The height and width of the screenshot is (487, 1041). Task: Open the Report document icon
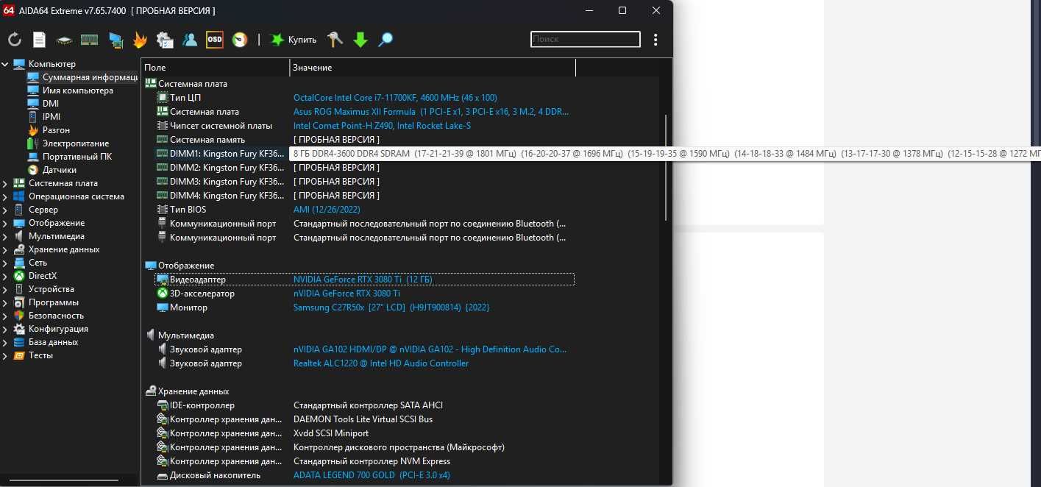(x=40, y=40)
